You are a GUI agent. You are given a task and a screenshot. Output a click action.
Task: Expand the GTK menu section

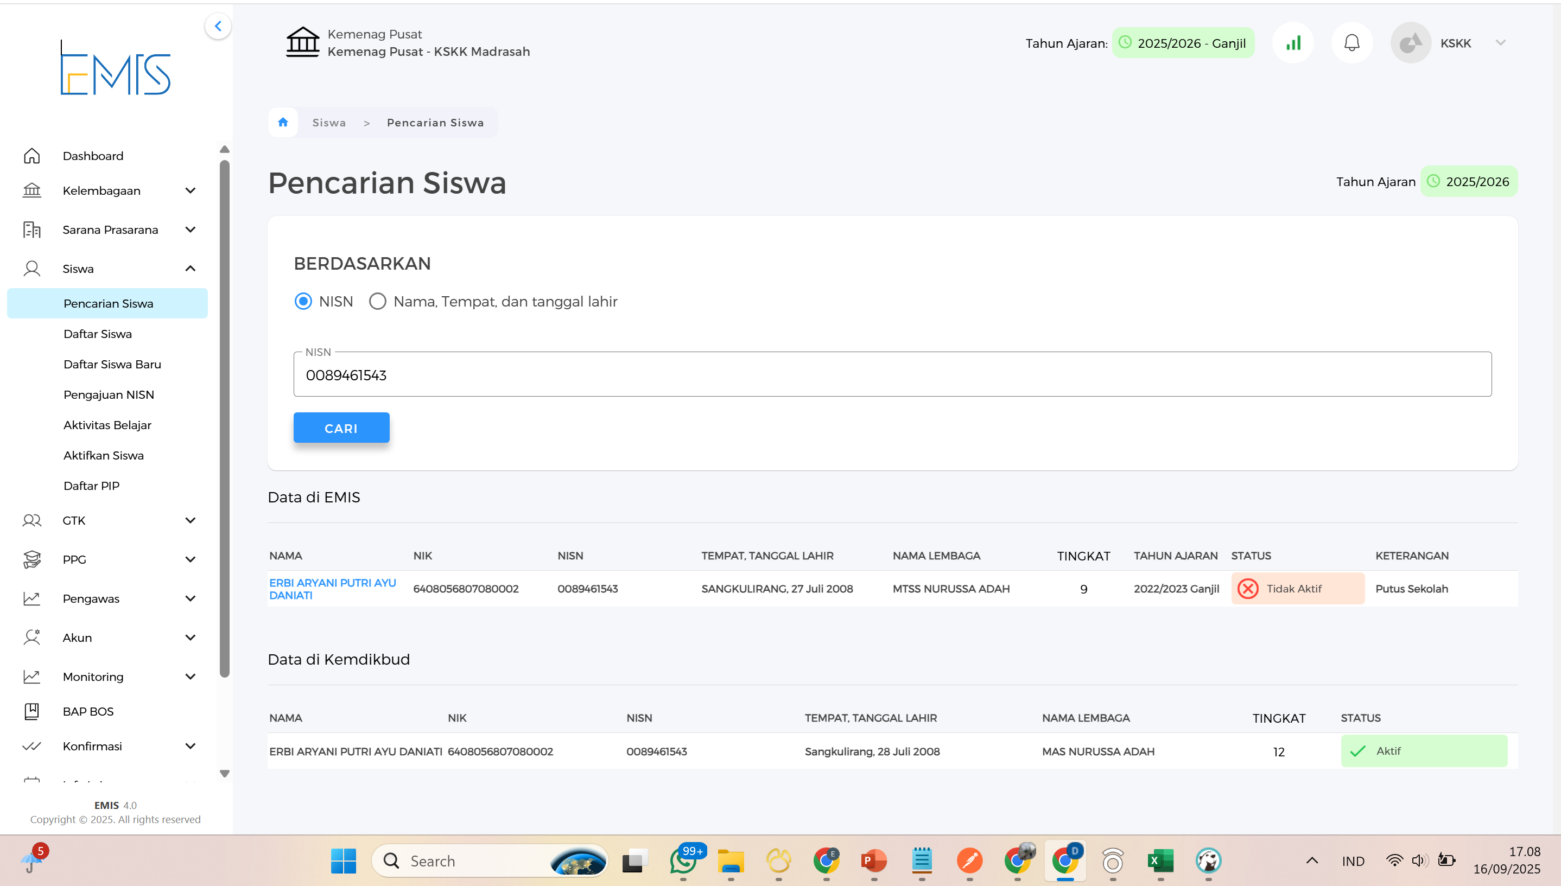tap(190, 521)
